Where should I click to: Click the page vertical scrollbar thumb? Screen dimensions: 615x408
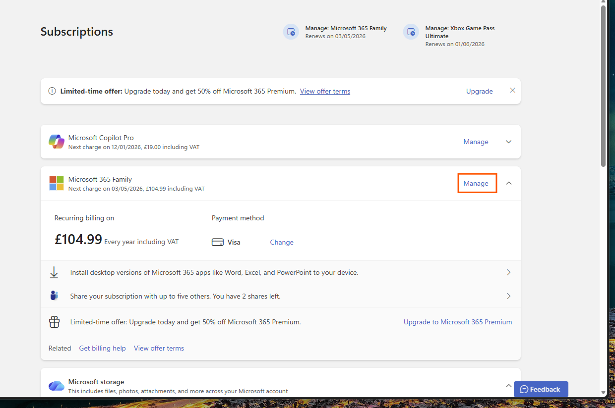603,86
